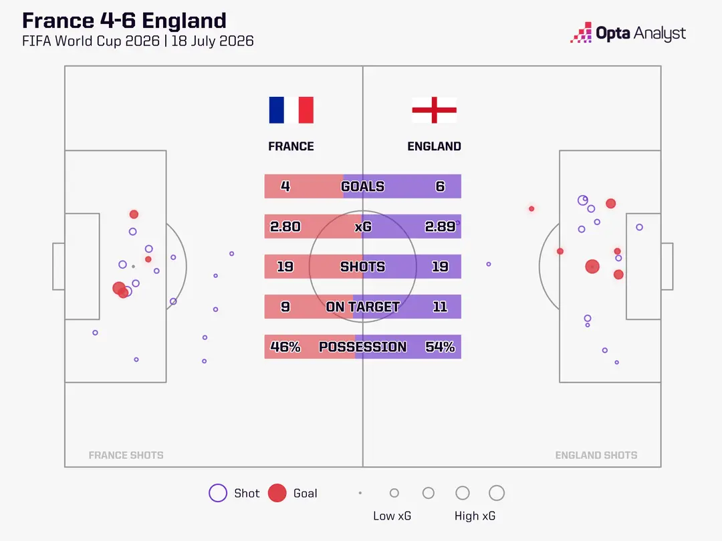Select the SHOTS stat bar
This screenshot has height=541, width=722.
coord(362,266)
